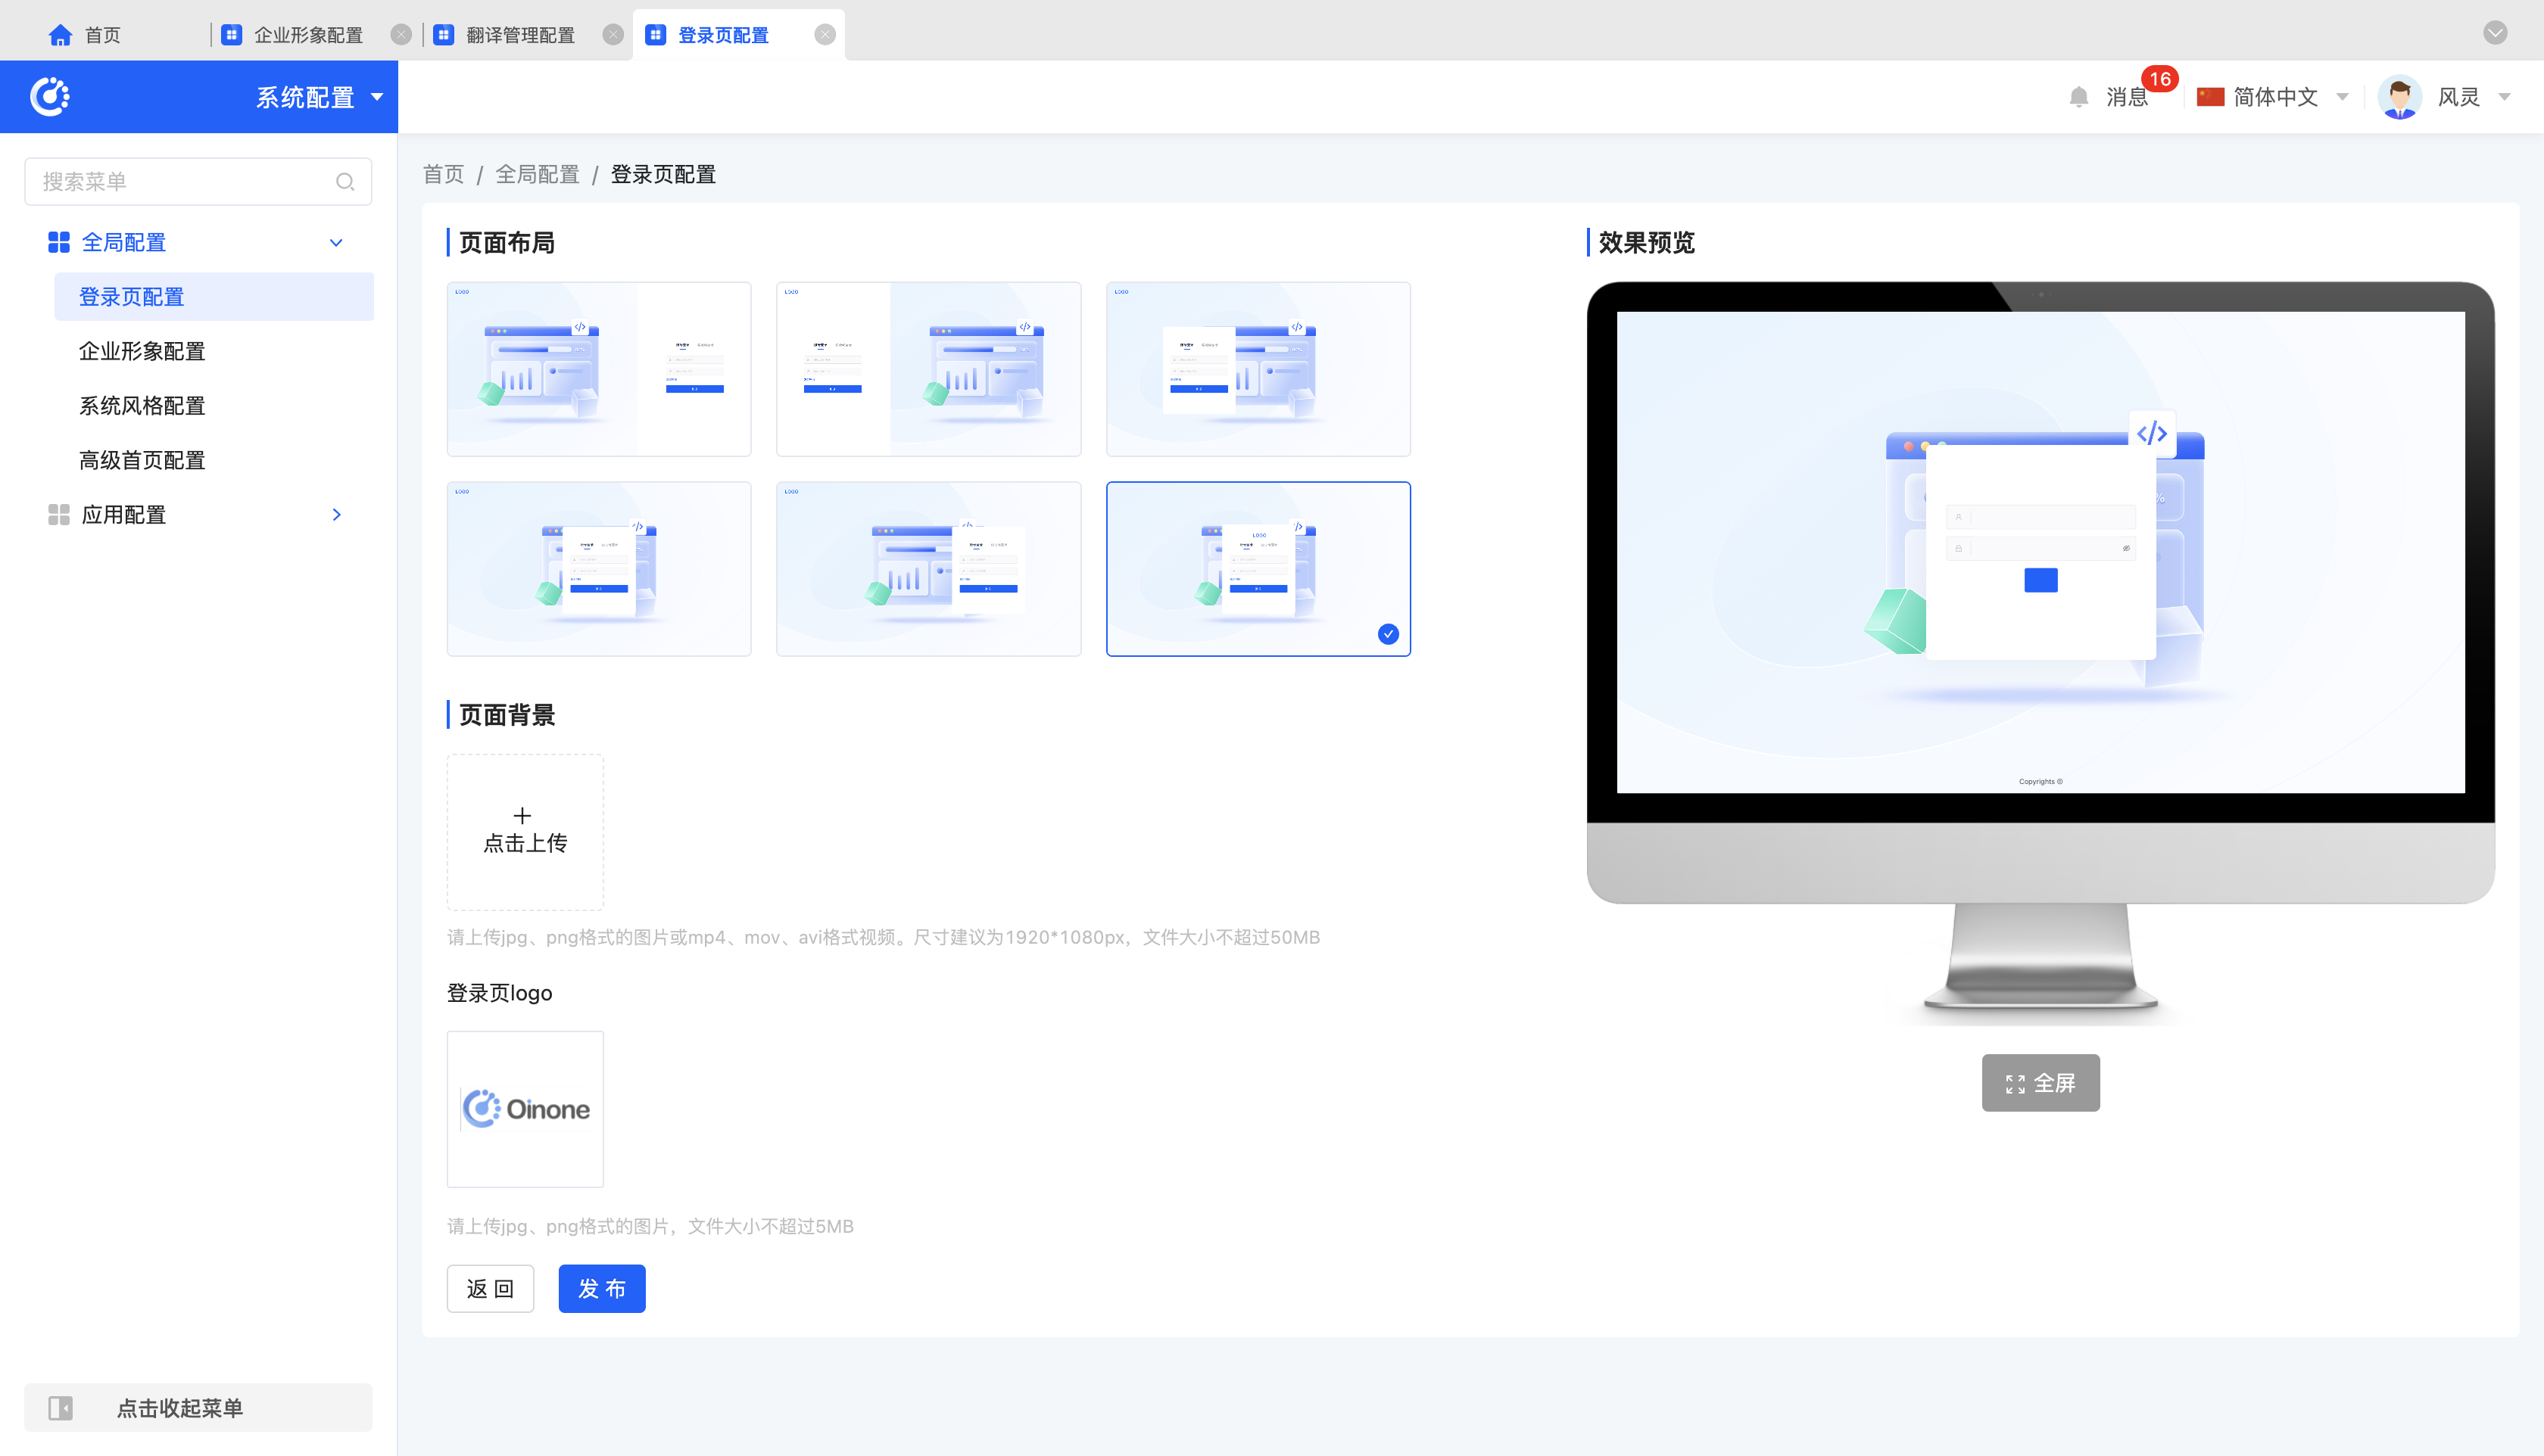Close the 企业形象配置 tab
The width and height of the screenshot is (2544, 1456).
[401, 35]
